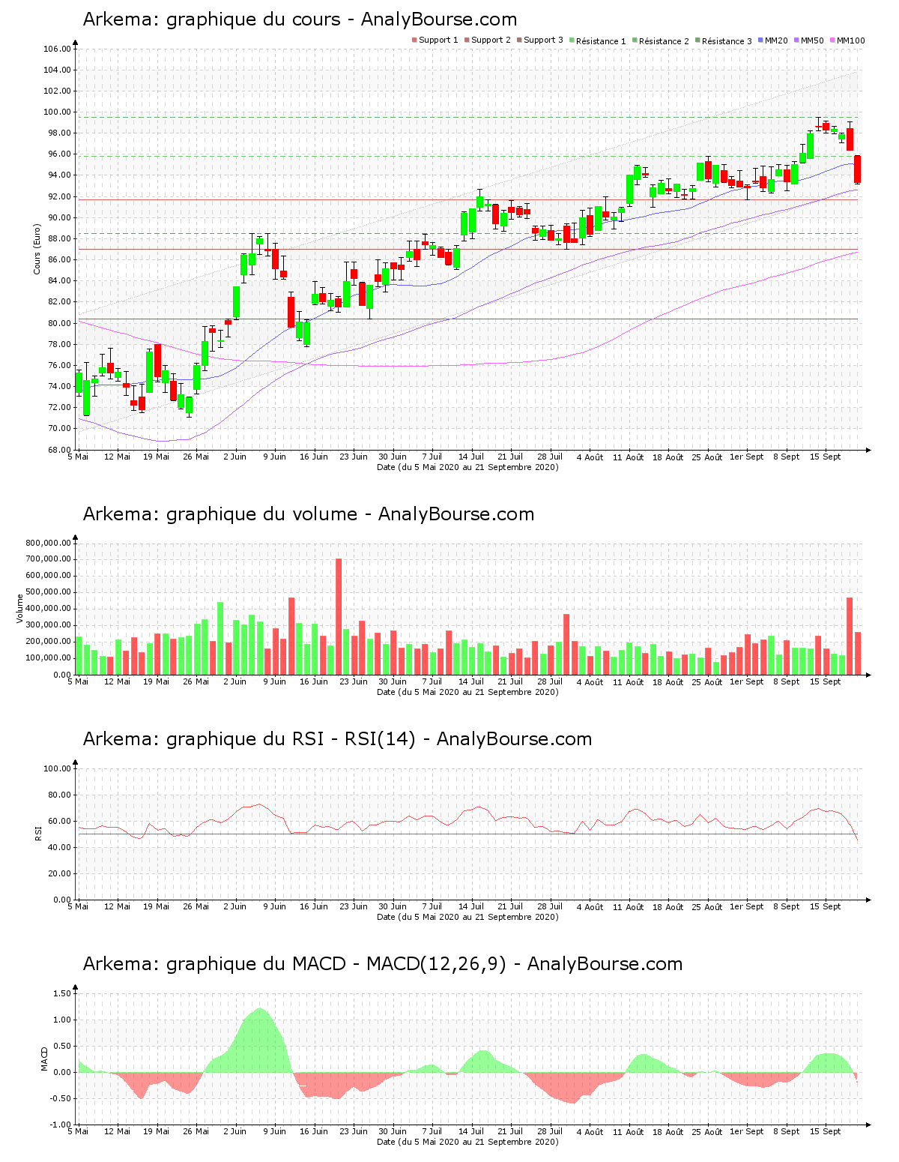Click the -1.00 value on the MACD axis
899x1162 pixels.
[x=61, y=1125]
